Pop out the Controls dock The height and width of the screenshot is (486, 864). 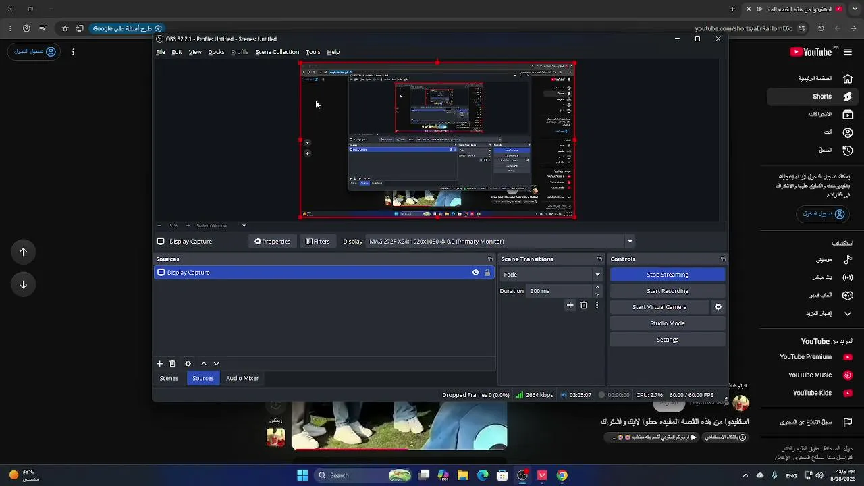click(x=723, y=259)
